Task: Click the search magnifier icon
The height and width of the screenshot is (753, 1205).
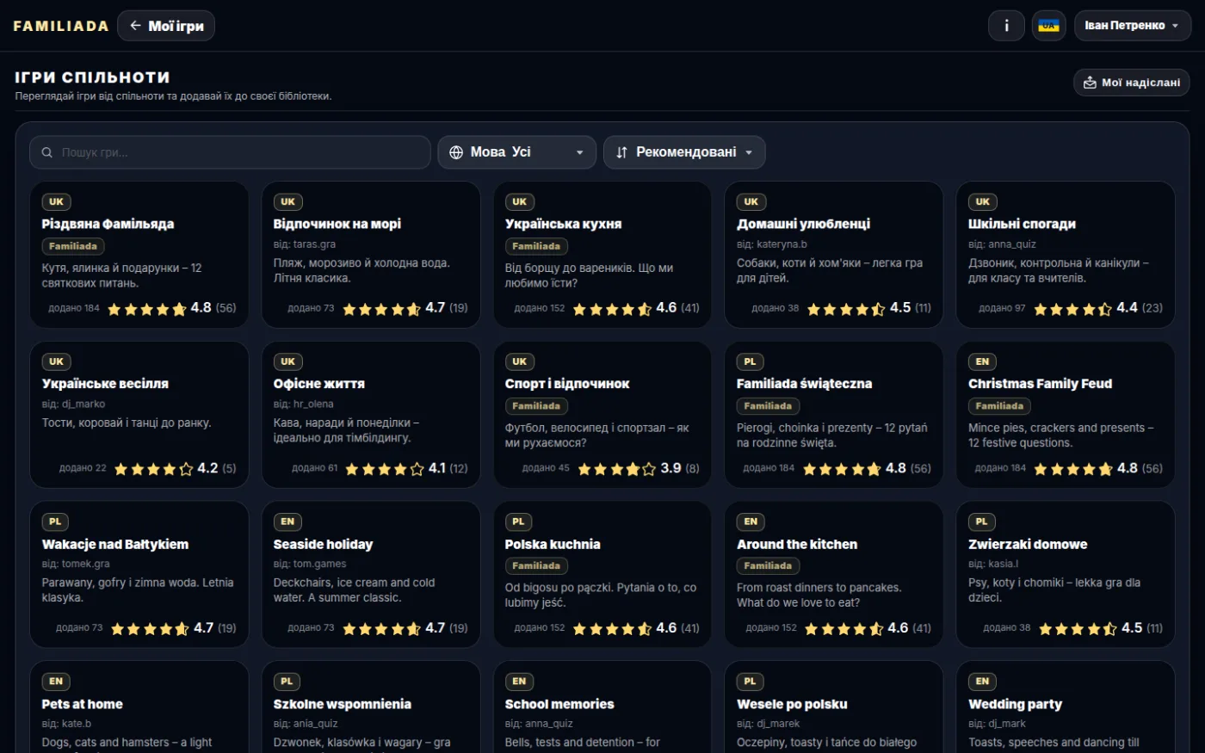Action: [47, 152]
